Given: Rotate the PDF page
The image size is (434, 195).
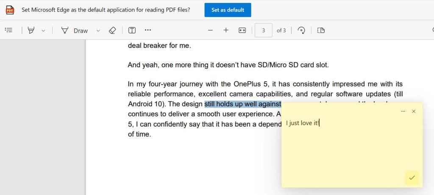Looking at the screenshot, I should 301,30.
